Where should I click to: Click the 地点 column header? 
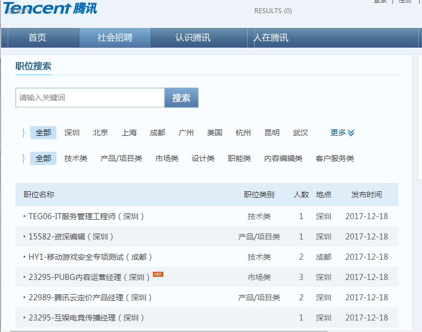point(323,194)
